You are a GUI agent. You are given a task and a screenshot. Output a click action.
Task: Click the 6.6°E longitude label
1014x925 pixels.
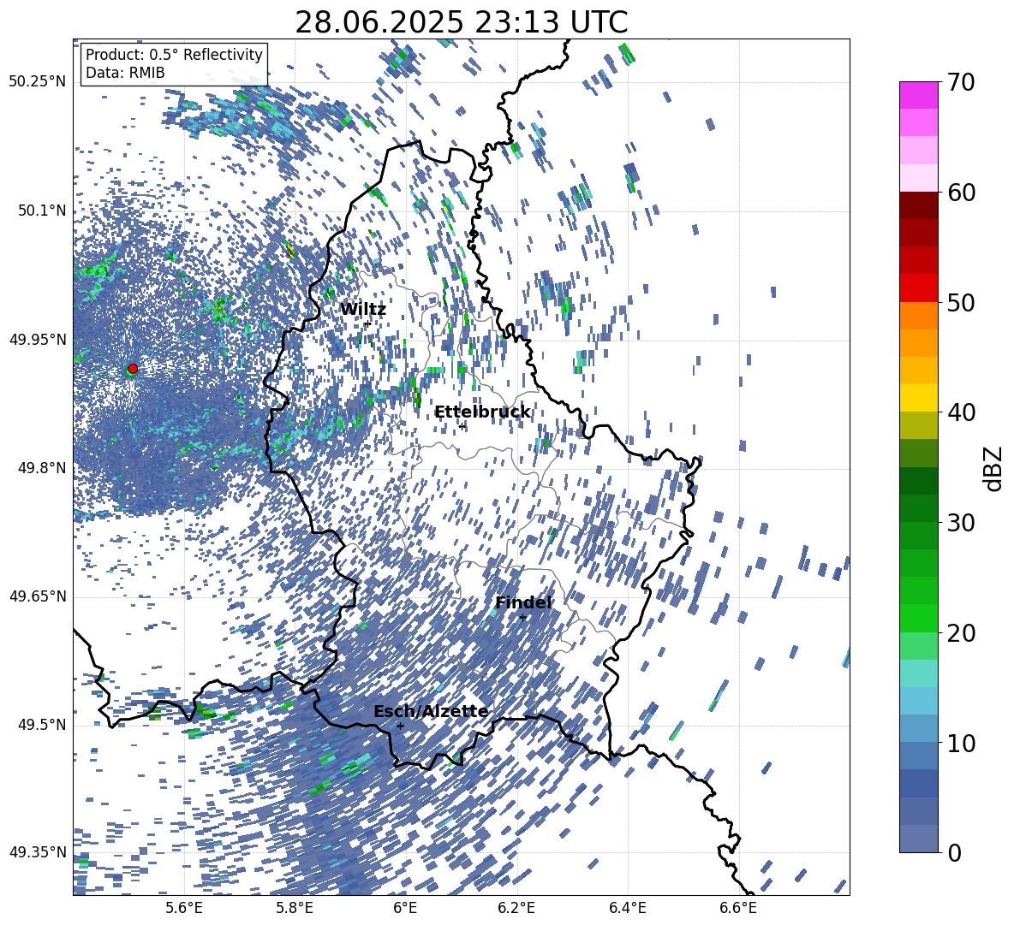coord(738,908)
